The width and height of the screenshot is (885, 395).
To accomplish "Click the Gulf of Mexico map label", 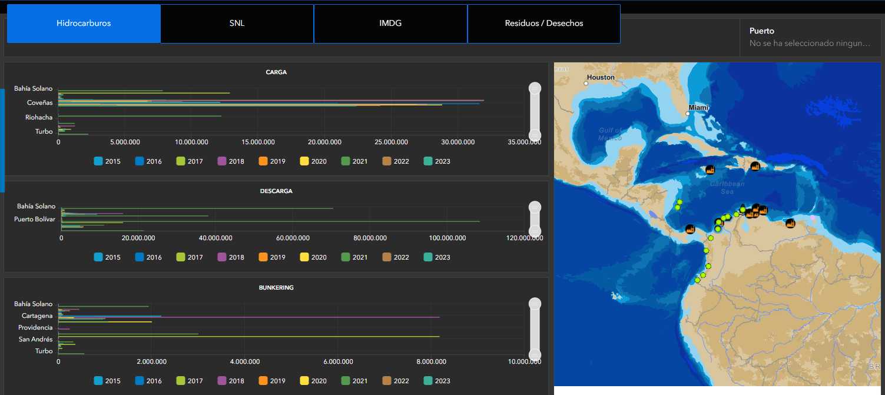I will click(x=610, y=134).
